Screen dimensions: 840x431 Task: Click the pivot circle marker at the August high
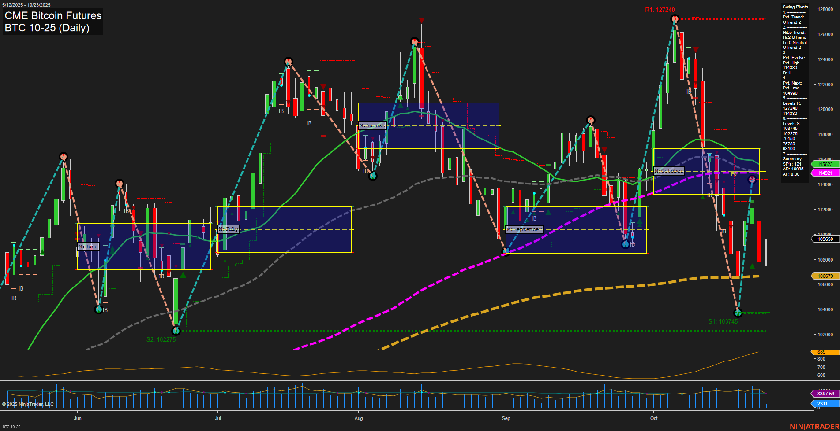(414, 41)
